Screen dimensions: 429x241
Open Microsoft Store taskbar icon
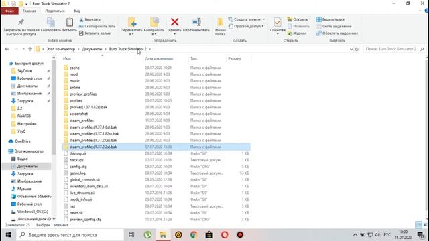(x=209, y=235)
